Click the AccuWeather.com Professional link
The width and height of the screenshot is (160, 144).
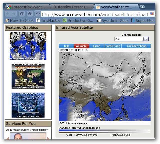click(27, 130)
